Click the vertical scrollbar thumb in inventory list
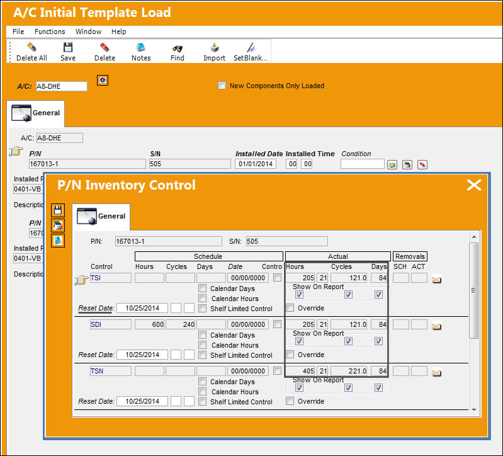This screenshot has width=503, height=456. pyautogui.click(x=474, y=290)
